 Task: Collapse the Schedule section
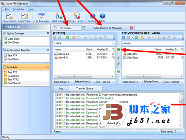[x=48, y=66]
